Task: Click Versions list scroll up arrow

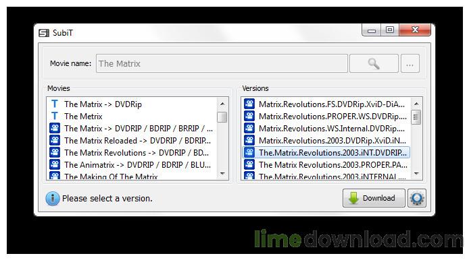Action: [416, 104]
